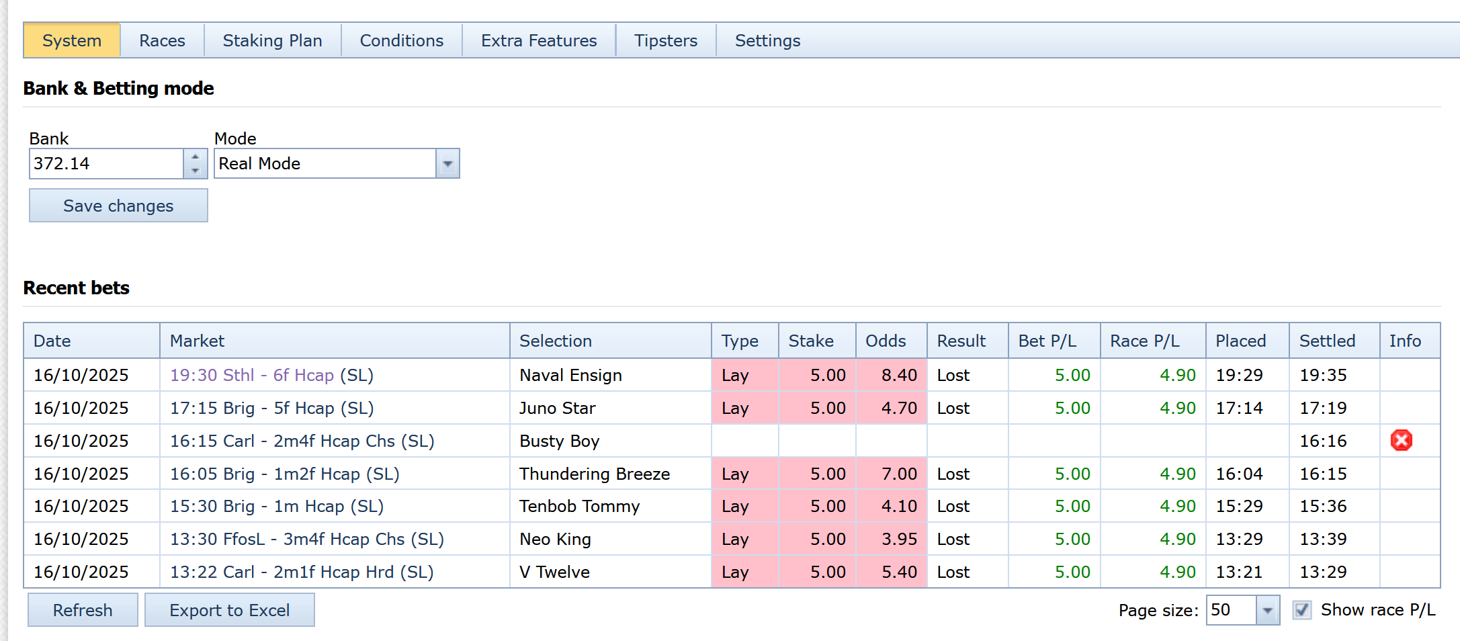1460x641 pixels.
Task: Decrease Bank value with down arrow
Action: click(195, 171)
